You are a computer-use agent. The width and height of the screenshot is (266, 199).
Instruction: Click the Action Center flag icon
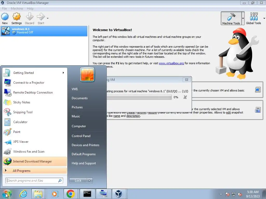(227, 194)
